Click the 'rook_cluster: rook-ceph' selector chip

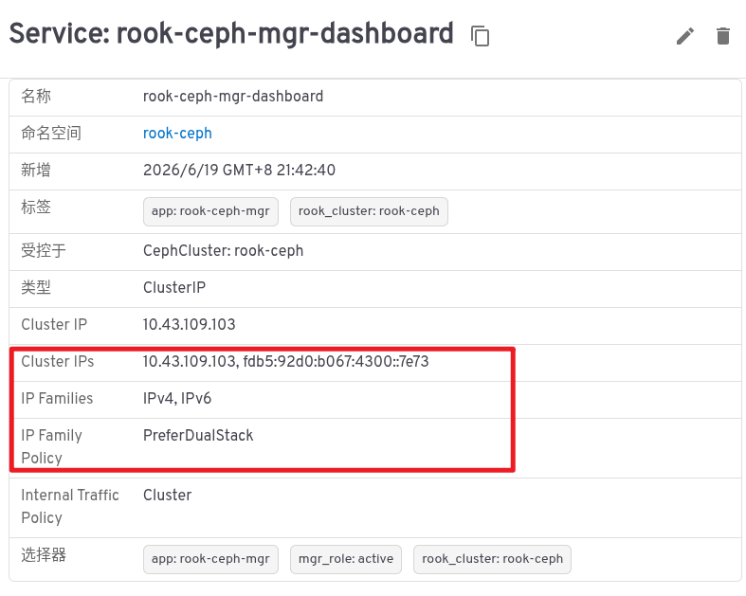coord(492,559)
